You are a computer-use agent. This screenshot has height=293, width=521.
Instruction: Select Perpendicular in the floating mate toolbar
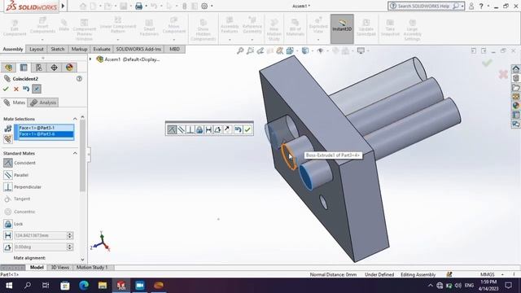click(x=190, y=129)
